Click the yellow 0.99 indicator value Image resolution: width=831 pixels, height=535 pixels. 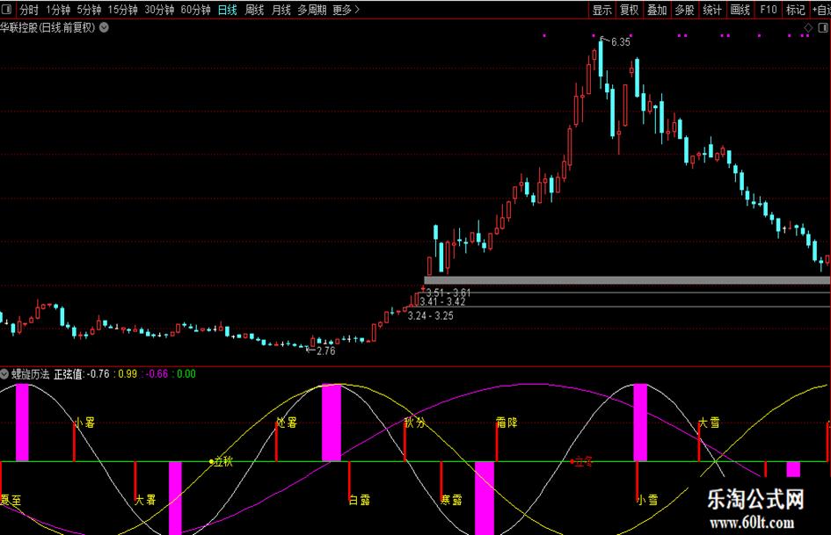(128, 374)
